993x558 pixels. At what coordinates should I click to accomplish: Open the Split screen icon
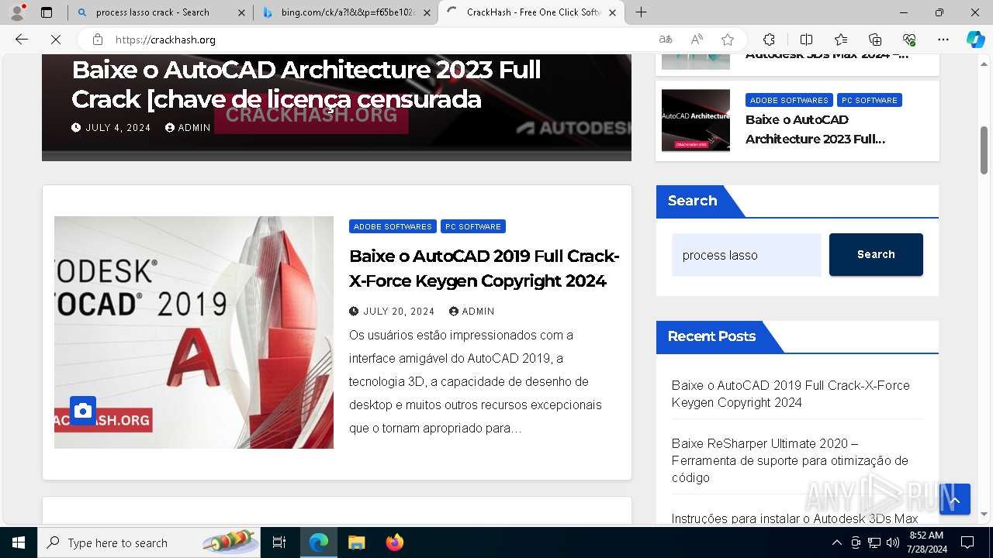(x=806, y=40)
